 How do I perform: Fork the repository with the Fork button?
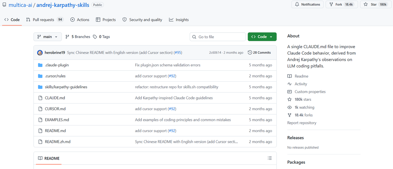click(341, 5)
